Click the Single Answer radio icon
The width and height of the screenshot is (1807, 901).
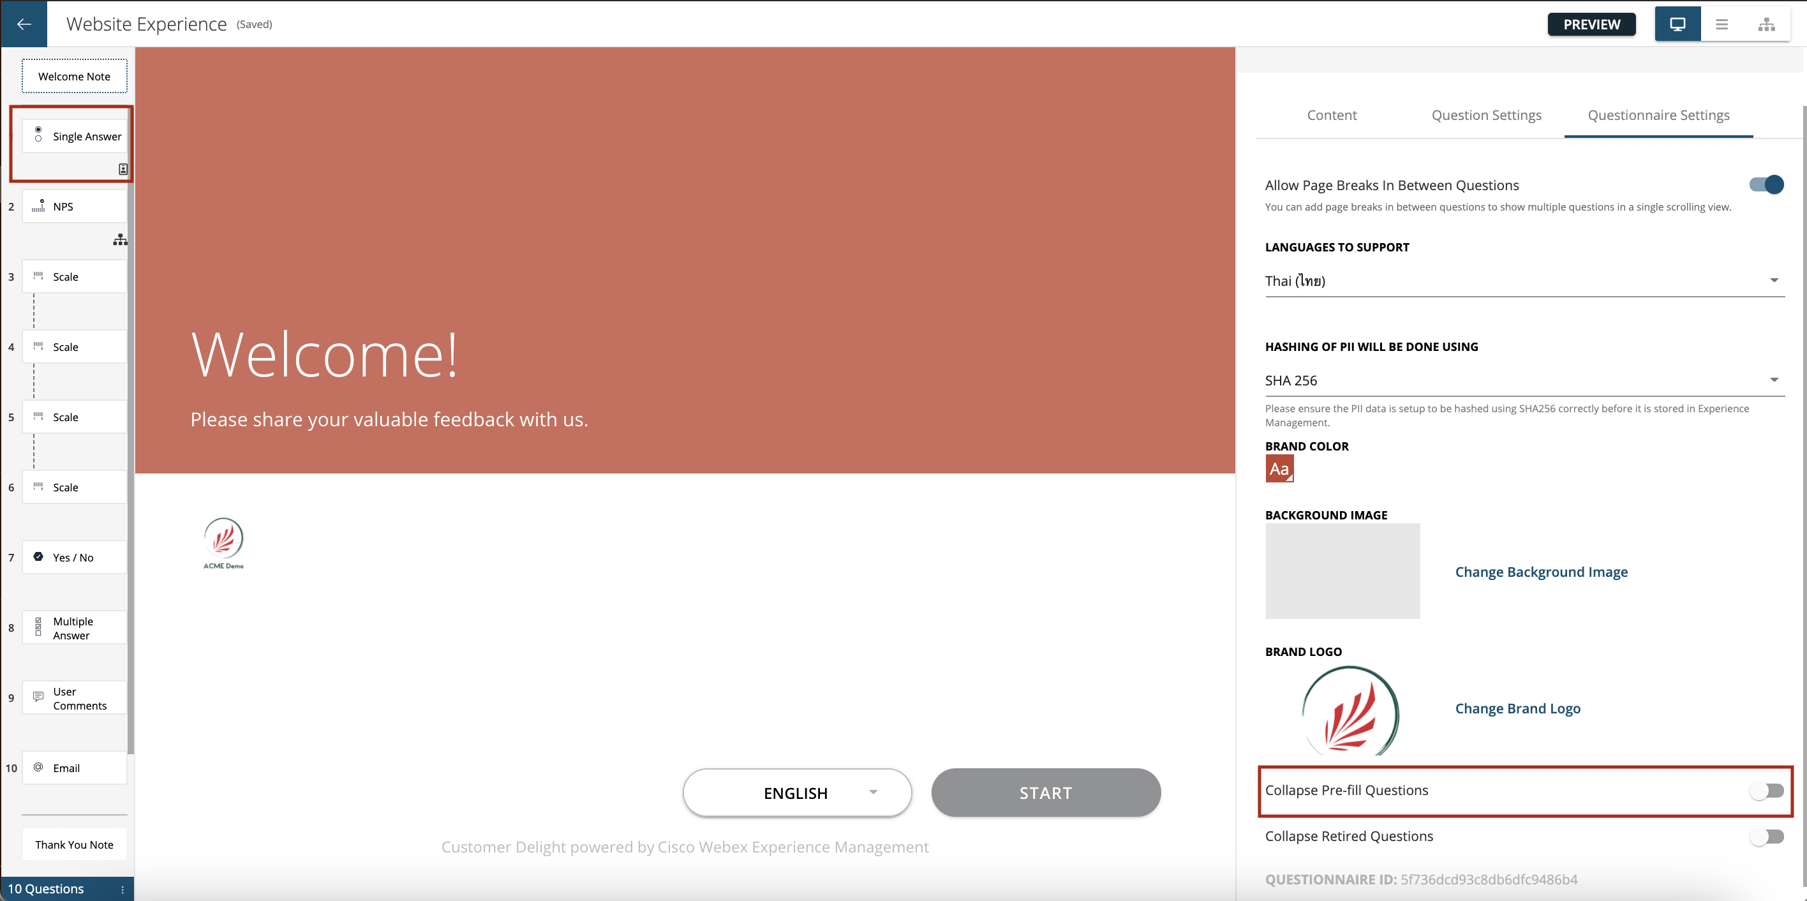(38, 134)
